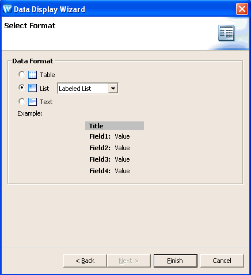Click the Table option label
This screenshot has height=275, width=251.
[47, 75]
